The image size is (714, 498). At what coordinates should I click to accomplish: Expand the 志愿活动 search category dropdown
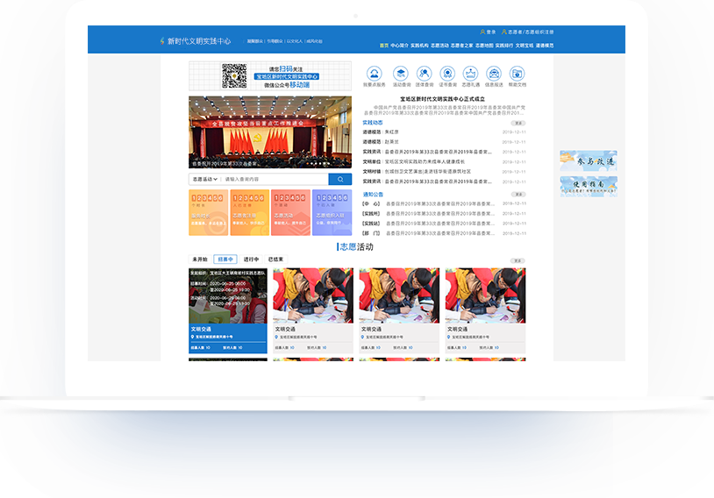pyautogui.click(x=205, y=180)
